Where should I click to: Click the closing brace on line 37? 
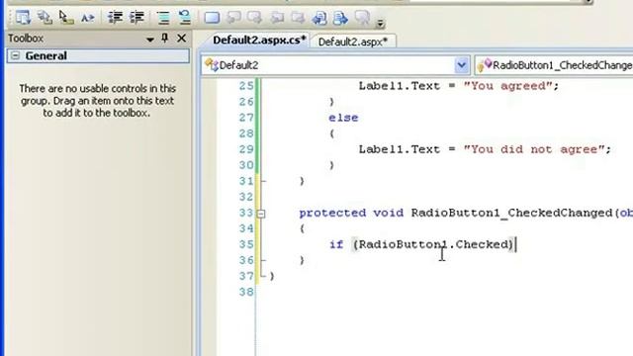272,276
